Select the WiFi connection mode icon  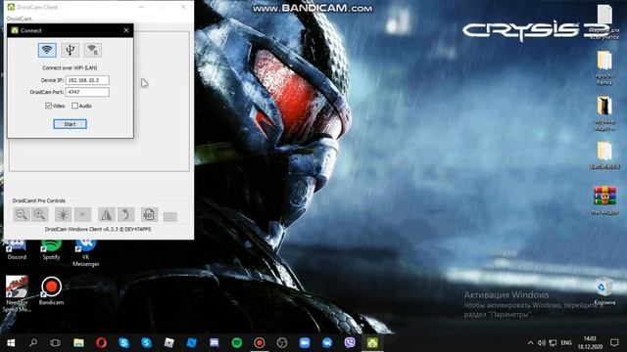click(x=47, y=50)
